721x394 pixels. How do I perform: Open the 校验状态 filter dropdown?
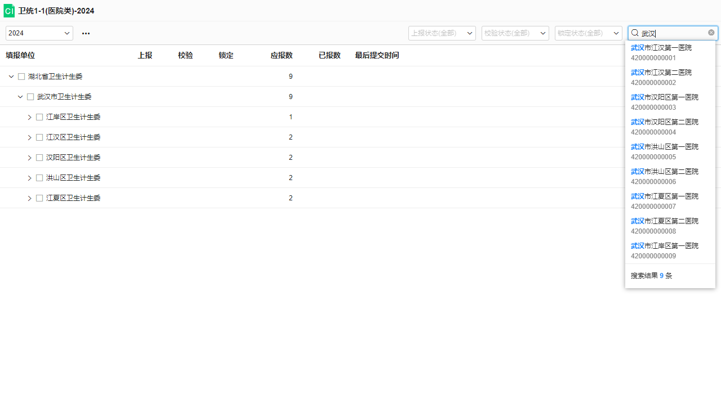(x=515, y=33)
